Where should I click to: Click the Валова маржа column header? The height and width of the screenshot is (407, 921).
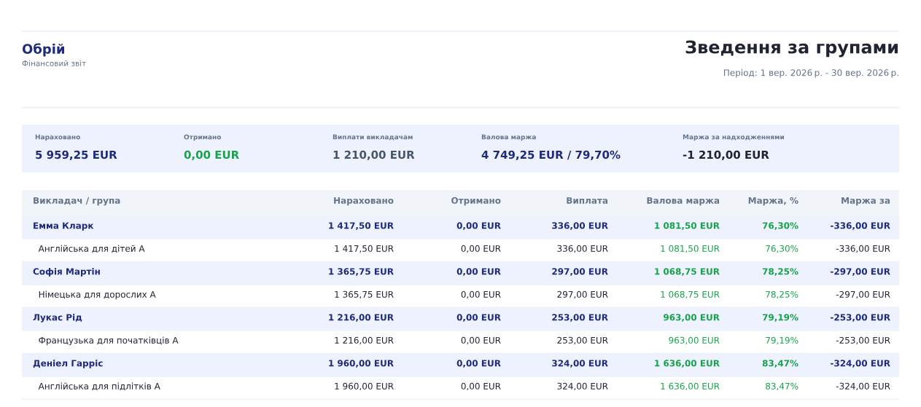coord(683,201)
